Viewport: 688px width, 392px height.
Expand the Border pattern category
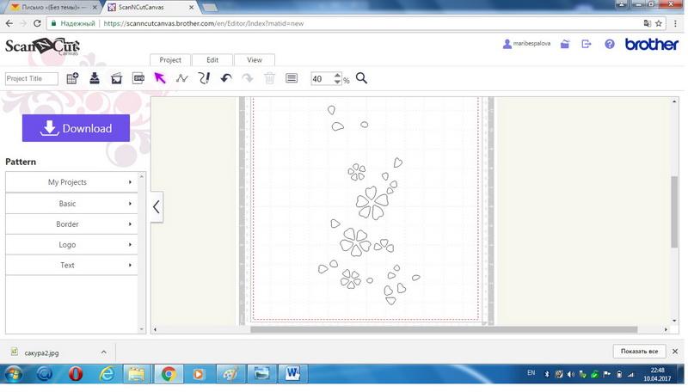tap(71, 224)
